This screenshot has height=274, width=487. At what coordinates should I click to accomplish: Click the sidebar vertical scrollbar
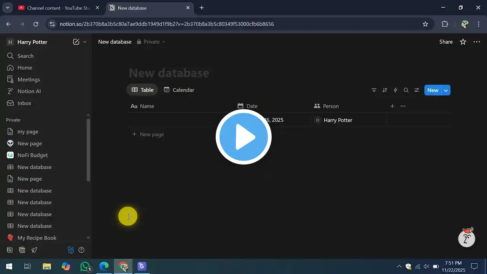point(88,150)
